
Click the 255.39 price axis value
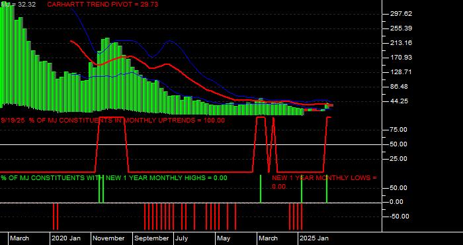point(401,28)
